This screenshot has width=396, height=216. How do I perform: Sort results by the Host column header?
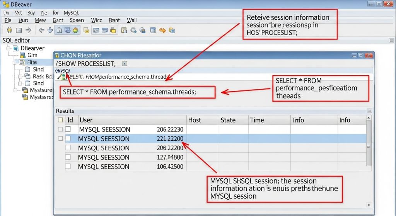[203, 120]
